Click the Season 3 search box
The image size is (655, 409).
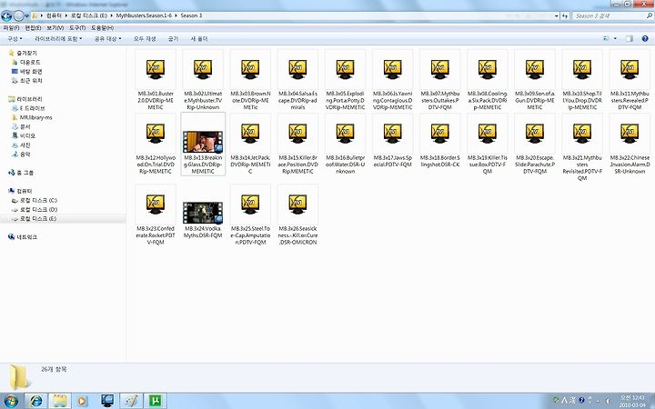point(612,15)
